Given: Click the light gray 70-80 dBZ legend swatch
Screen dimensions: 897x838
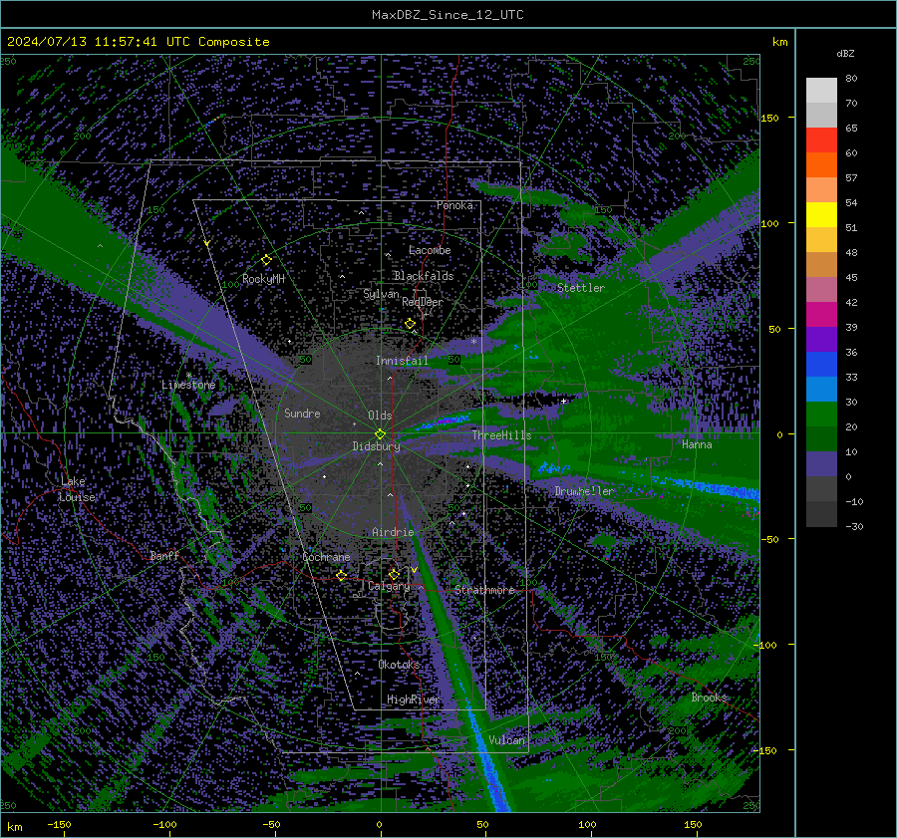Looking at the screenshot, I should point(821,91).
